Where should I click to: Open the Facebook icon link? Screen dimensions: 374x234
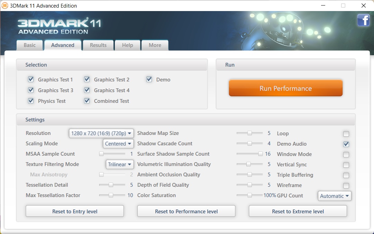(363, 20)
